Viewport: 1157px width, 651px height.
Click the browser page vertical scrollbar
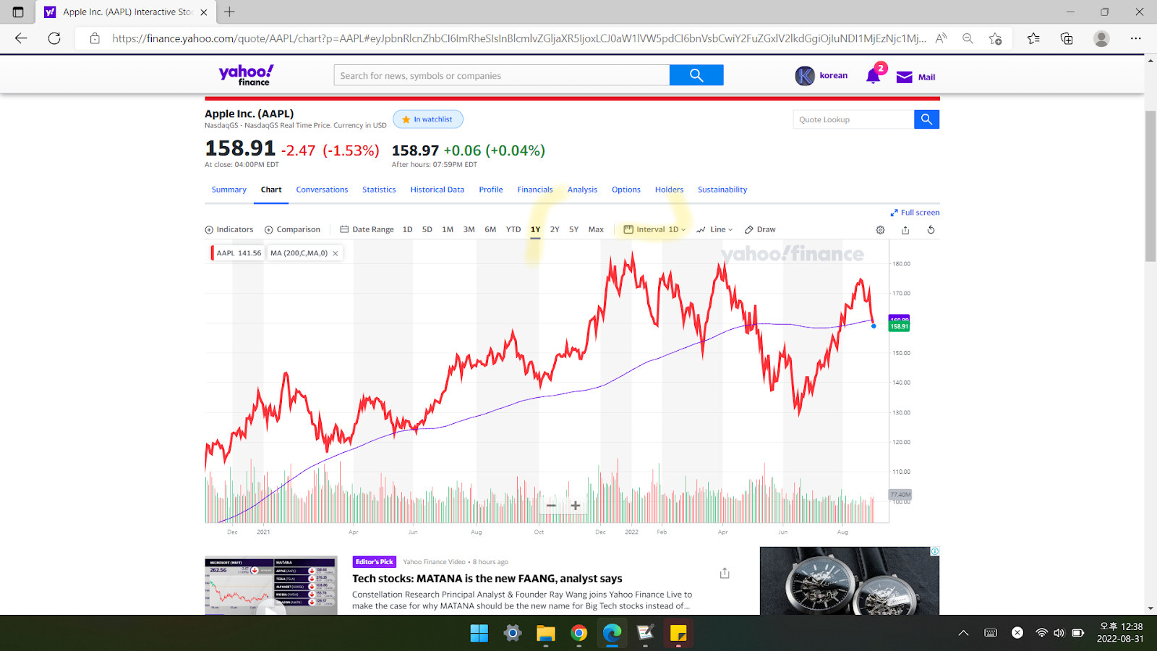tap(1150, 187)
